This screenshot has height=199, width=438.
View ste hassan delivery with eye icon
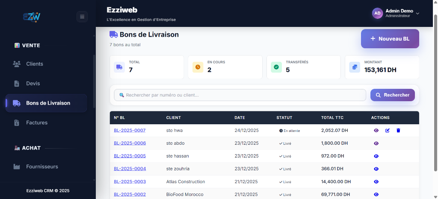point(376,156)
